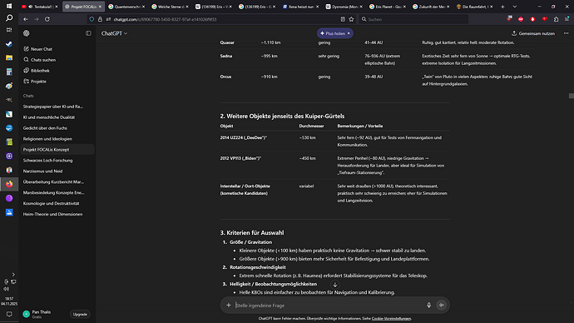Image resolution: width=574 pixels, height=323 pixels.
Task: Open the Projekte section
Action: [35, 82]
